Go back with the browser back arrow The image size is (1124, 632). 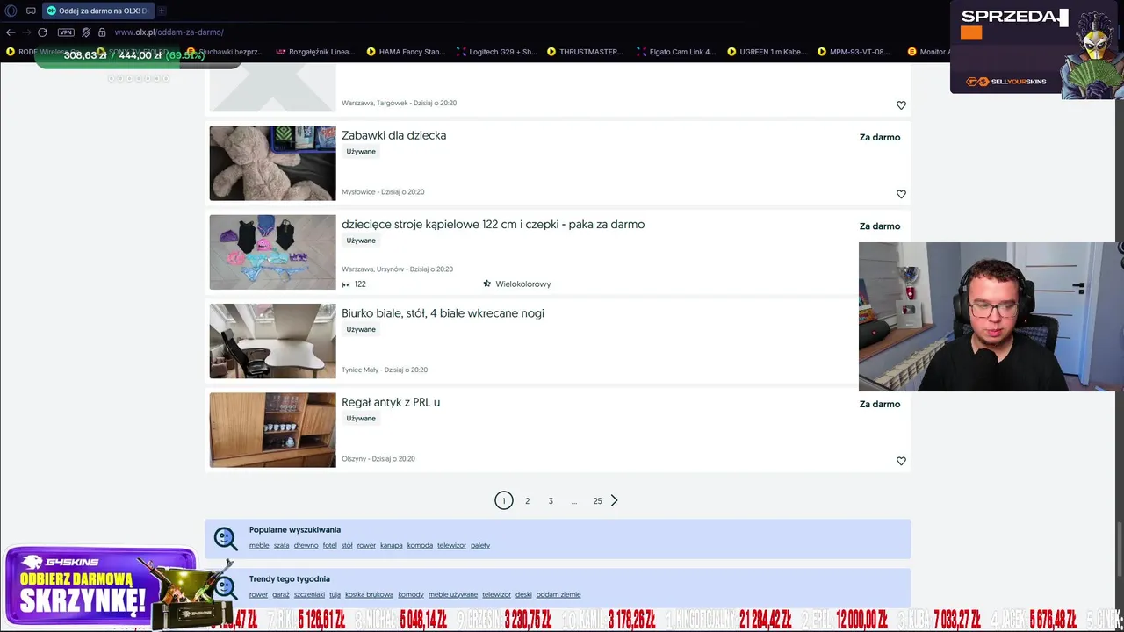pyautogui.click(x=11, y=32)
